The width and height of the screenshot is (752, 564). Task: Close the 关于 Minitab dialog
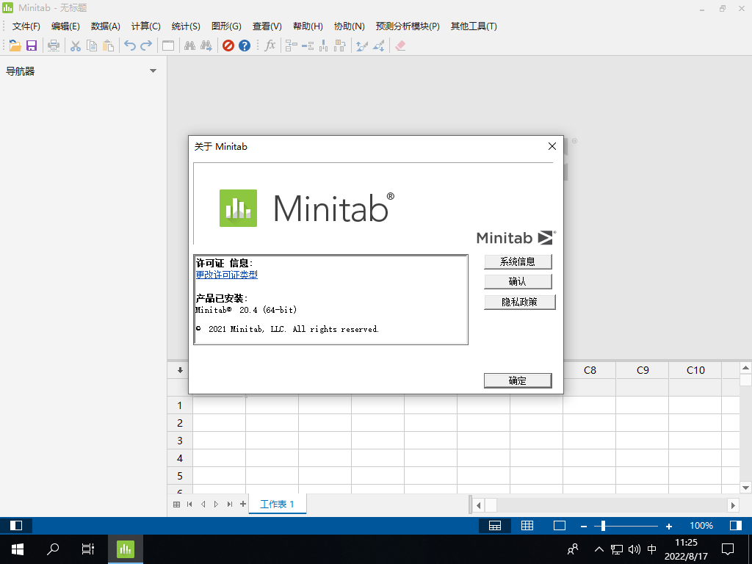click(552, 146)
